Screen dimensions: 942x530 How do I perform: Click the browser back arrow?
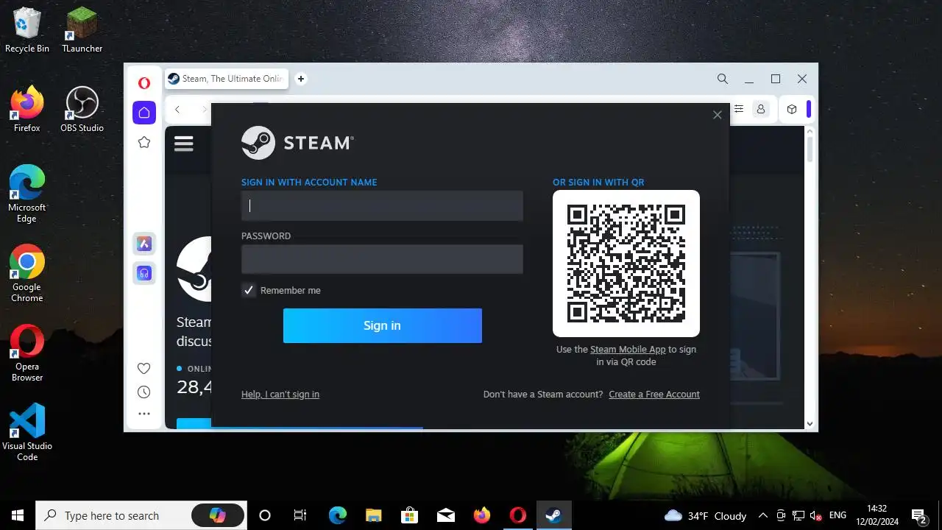point(177,110)
